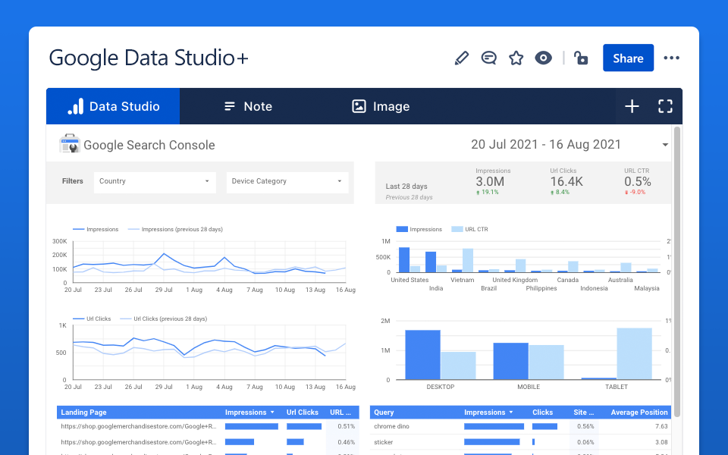
Task: Click the light blue URL CTR legend swatch
Action: point(457,229)
